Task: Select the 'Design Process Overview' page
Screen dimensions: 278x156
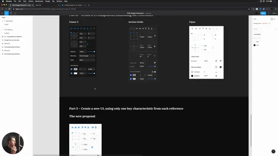Action: [x=12, y=40]
